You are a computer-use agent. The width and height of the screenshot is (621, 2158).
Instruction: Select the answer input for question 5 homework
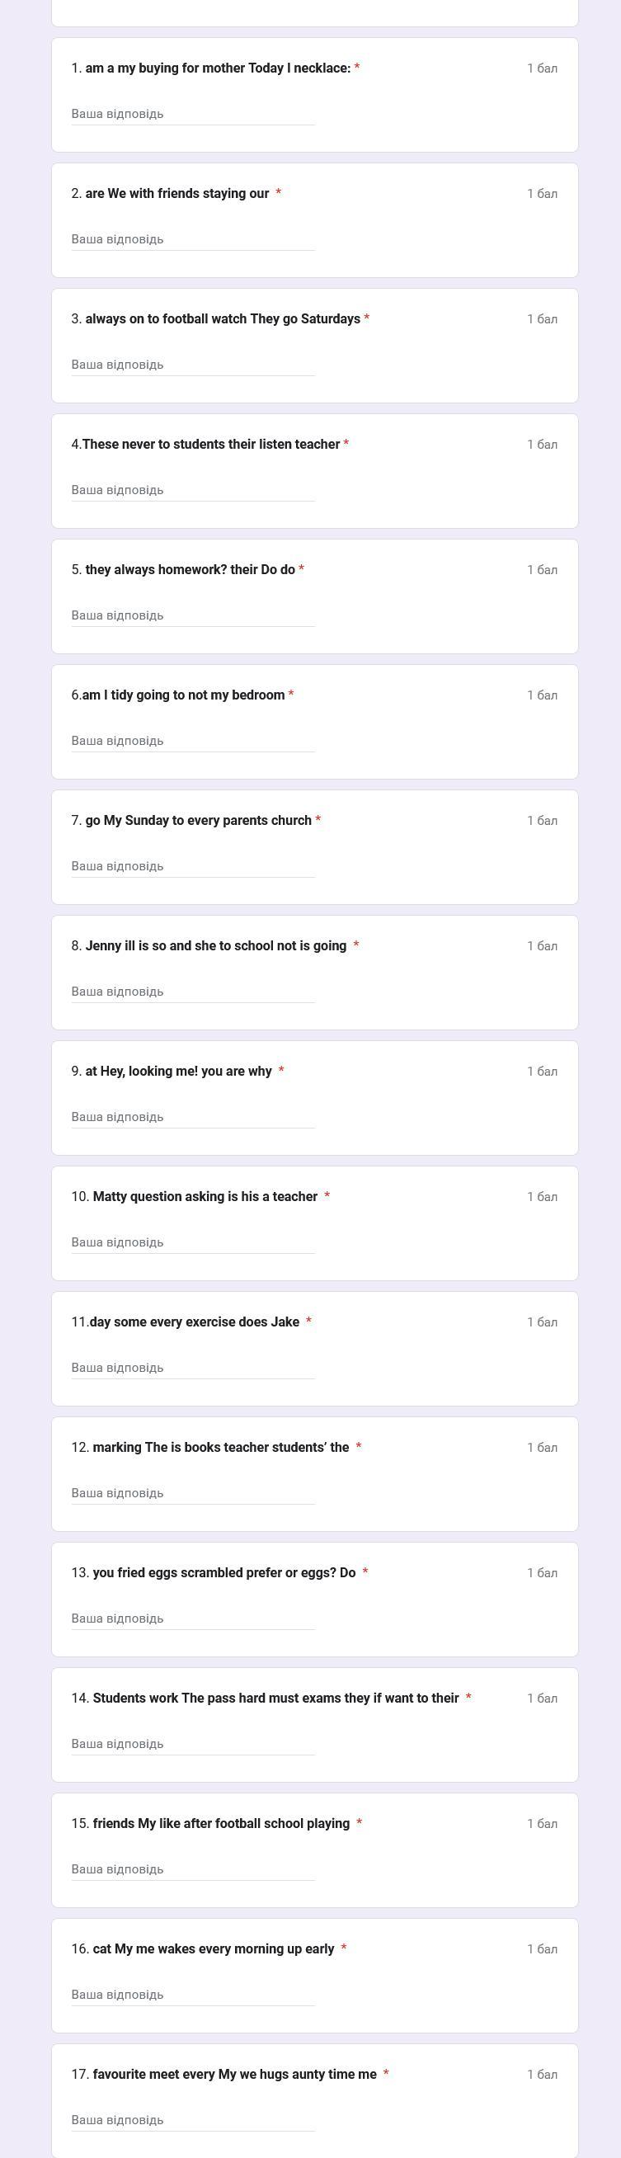(193, 615)
